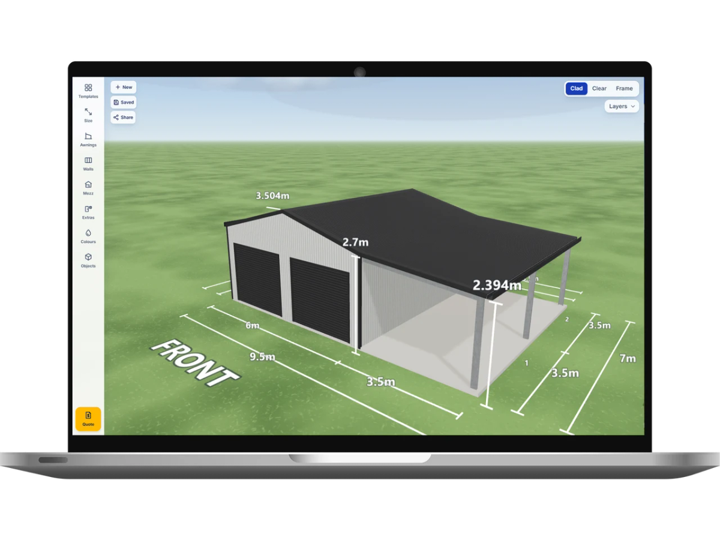Open the Extras panel
Screen dimensions: 720x540
[x=88, y=212]
